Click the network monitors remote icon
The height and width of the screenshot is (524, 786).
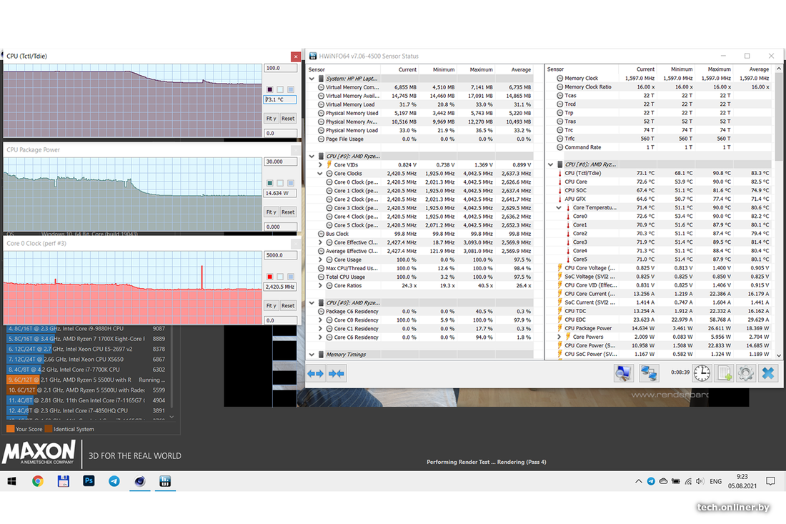(x=648, y=372)
